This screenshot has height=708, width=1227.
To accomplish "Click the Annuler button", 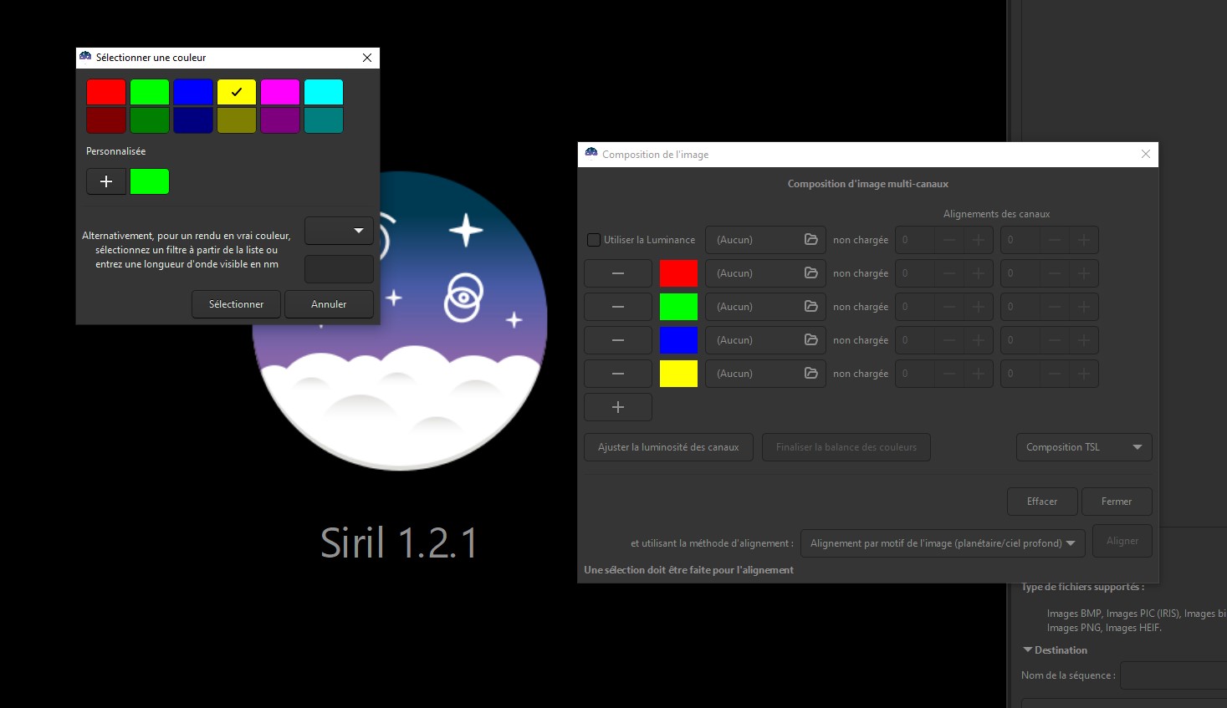I will point(329,304).
